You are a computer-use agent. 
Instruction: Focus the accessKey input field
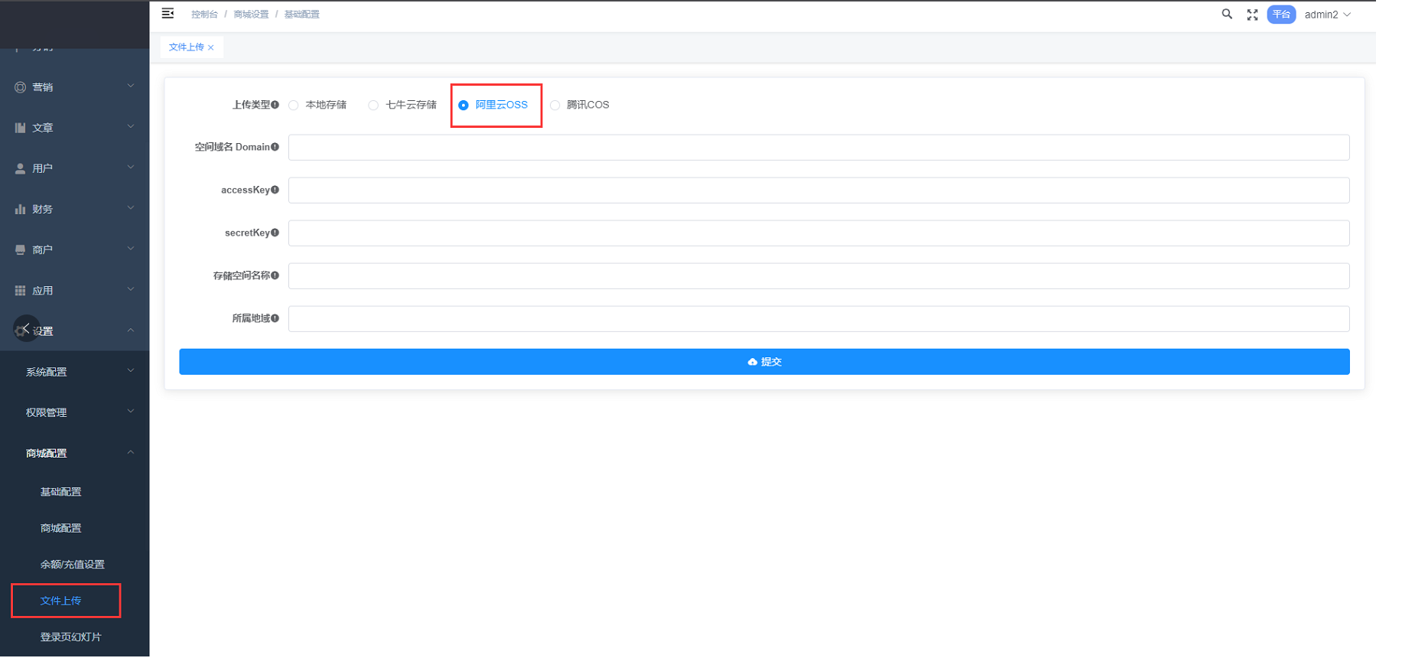point(818,191)
